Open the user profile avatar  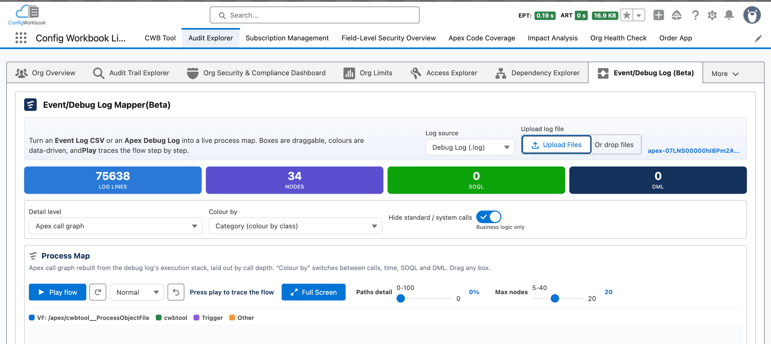tap(752, 15)
